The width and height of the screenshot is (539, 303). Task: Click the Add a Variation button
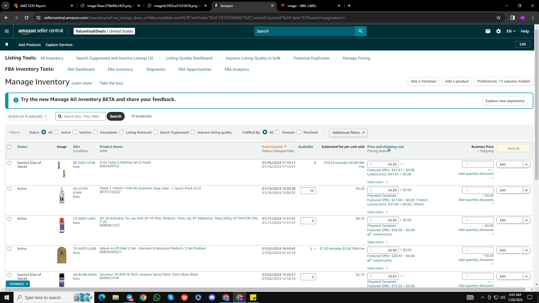423,81
